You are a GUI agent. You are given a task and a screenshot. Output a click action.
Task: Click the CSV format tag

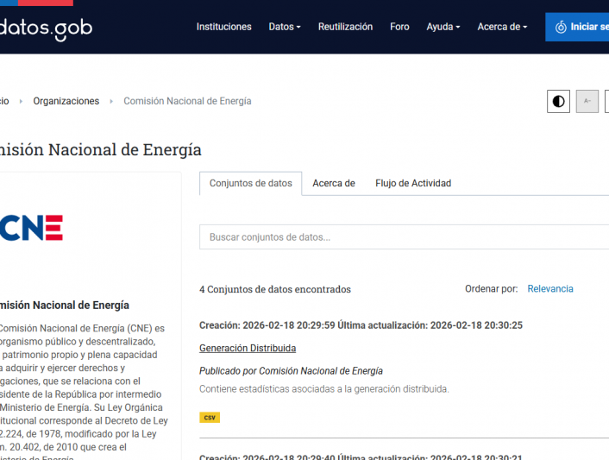[210, 418]
